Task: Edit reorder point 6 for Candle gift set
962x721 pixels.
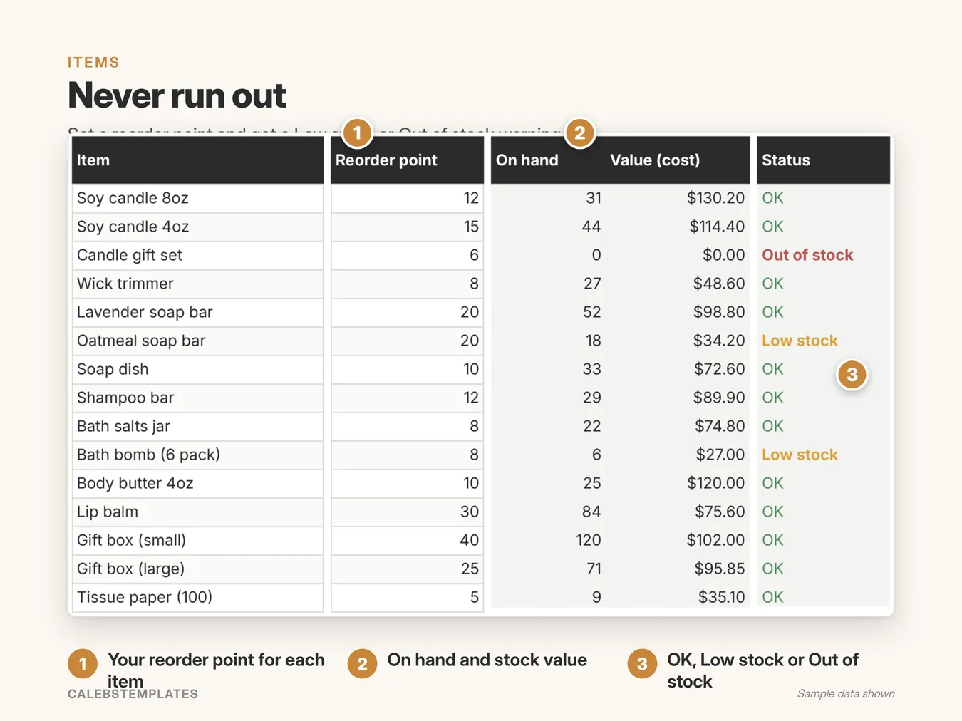Action: 408,255
